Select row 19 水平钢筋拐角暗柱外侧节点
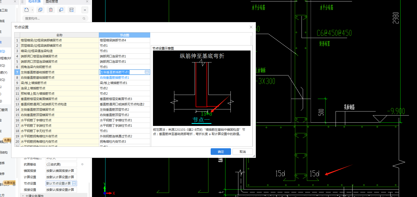Viewport: 417px width, 197px height. click(x=59, y=136)
